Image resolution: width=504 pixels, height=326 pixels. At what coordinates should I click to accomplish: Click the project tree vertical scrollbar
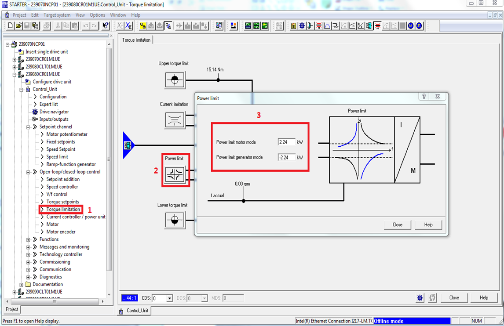[x=109, y=167]
